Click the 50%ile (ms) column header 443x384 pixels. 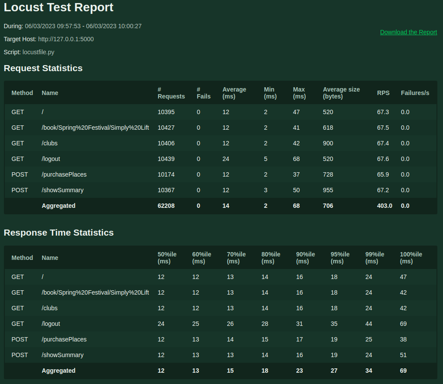coord(167,258)
